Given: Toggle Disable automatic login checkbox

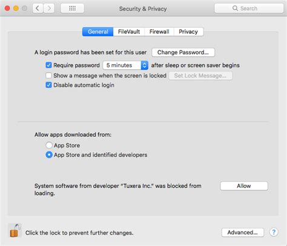Looking at the screenshot, I should 48,85.
